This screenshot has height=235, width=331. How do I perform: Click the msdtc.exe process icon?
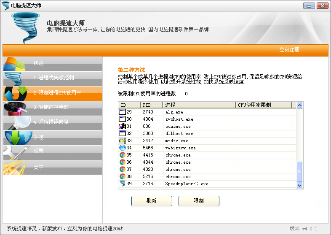click(x=123, y=140)
